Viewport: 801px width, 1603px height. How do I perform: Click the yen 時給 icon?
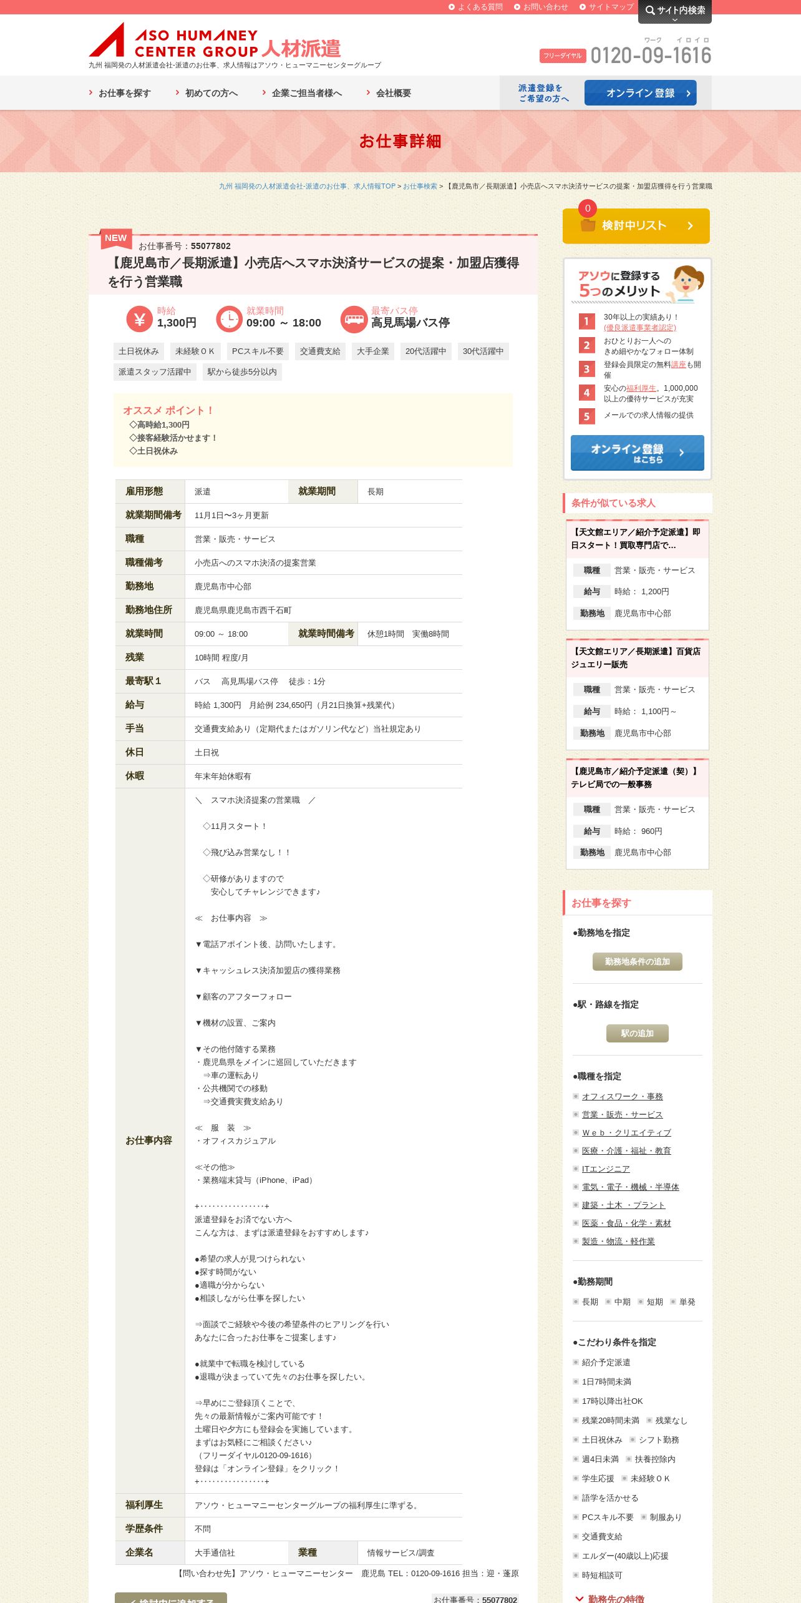(139, 319)
